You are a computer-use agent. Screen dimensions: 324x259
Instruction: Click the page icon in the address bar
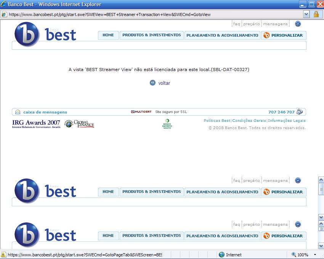4,15
